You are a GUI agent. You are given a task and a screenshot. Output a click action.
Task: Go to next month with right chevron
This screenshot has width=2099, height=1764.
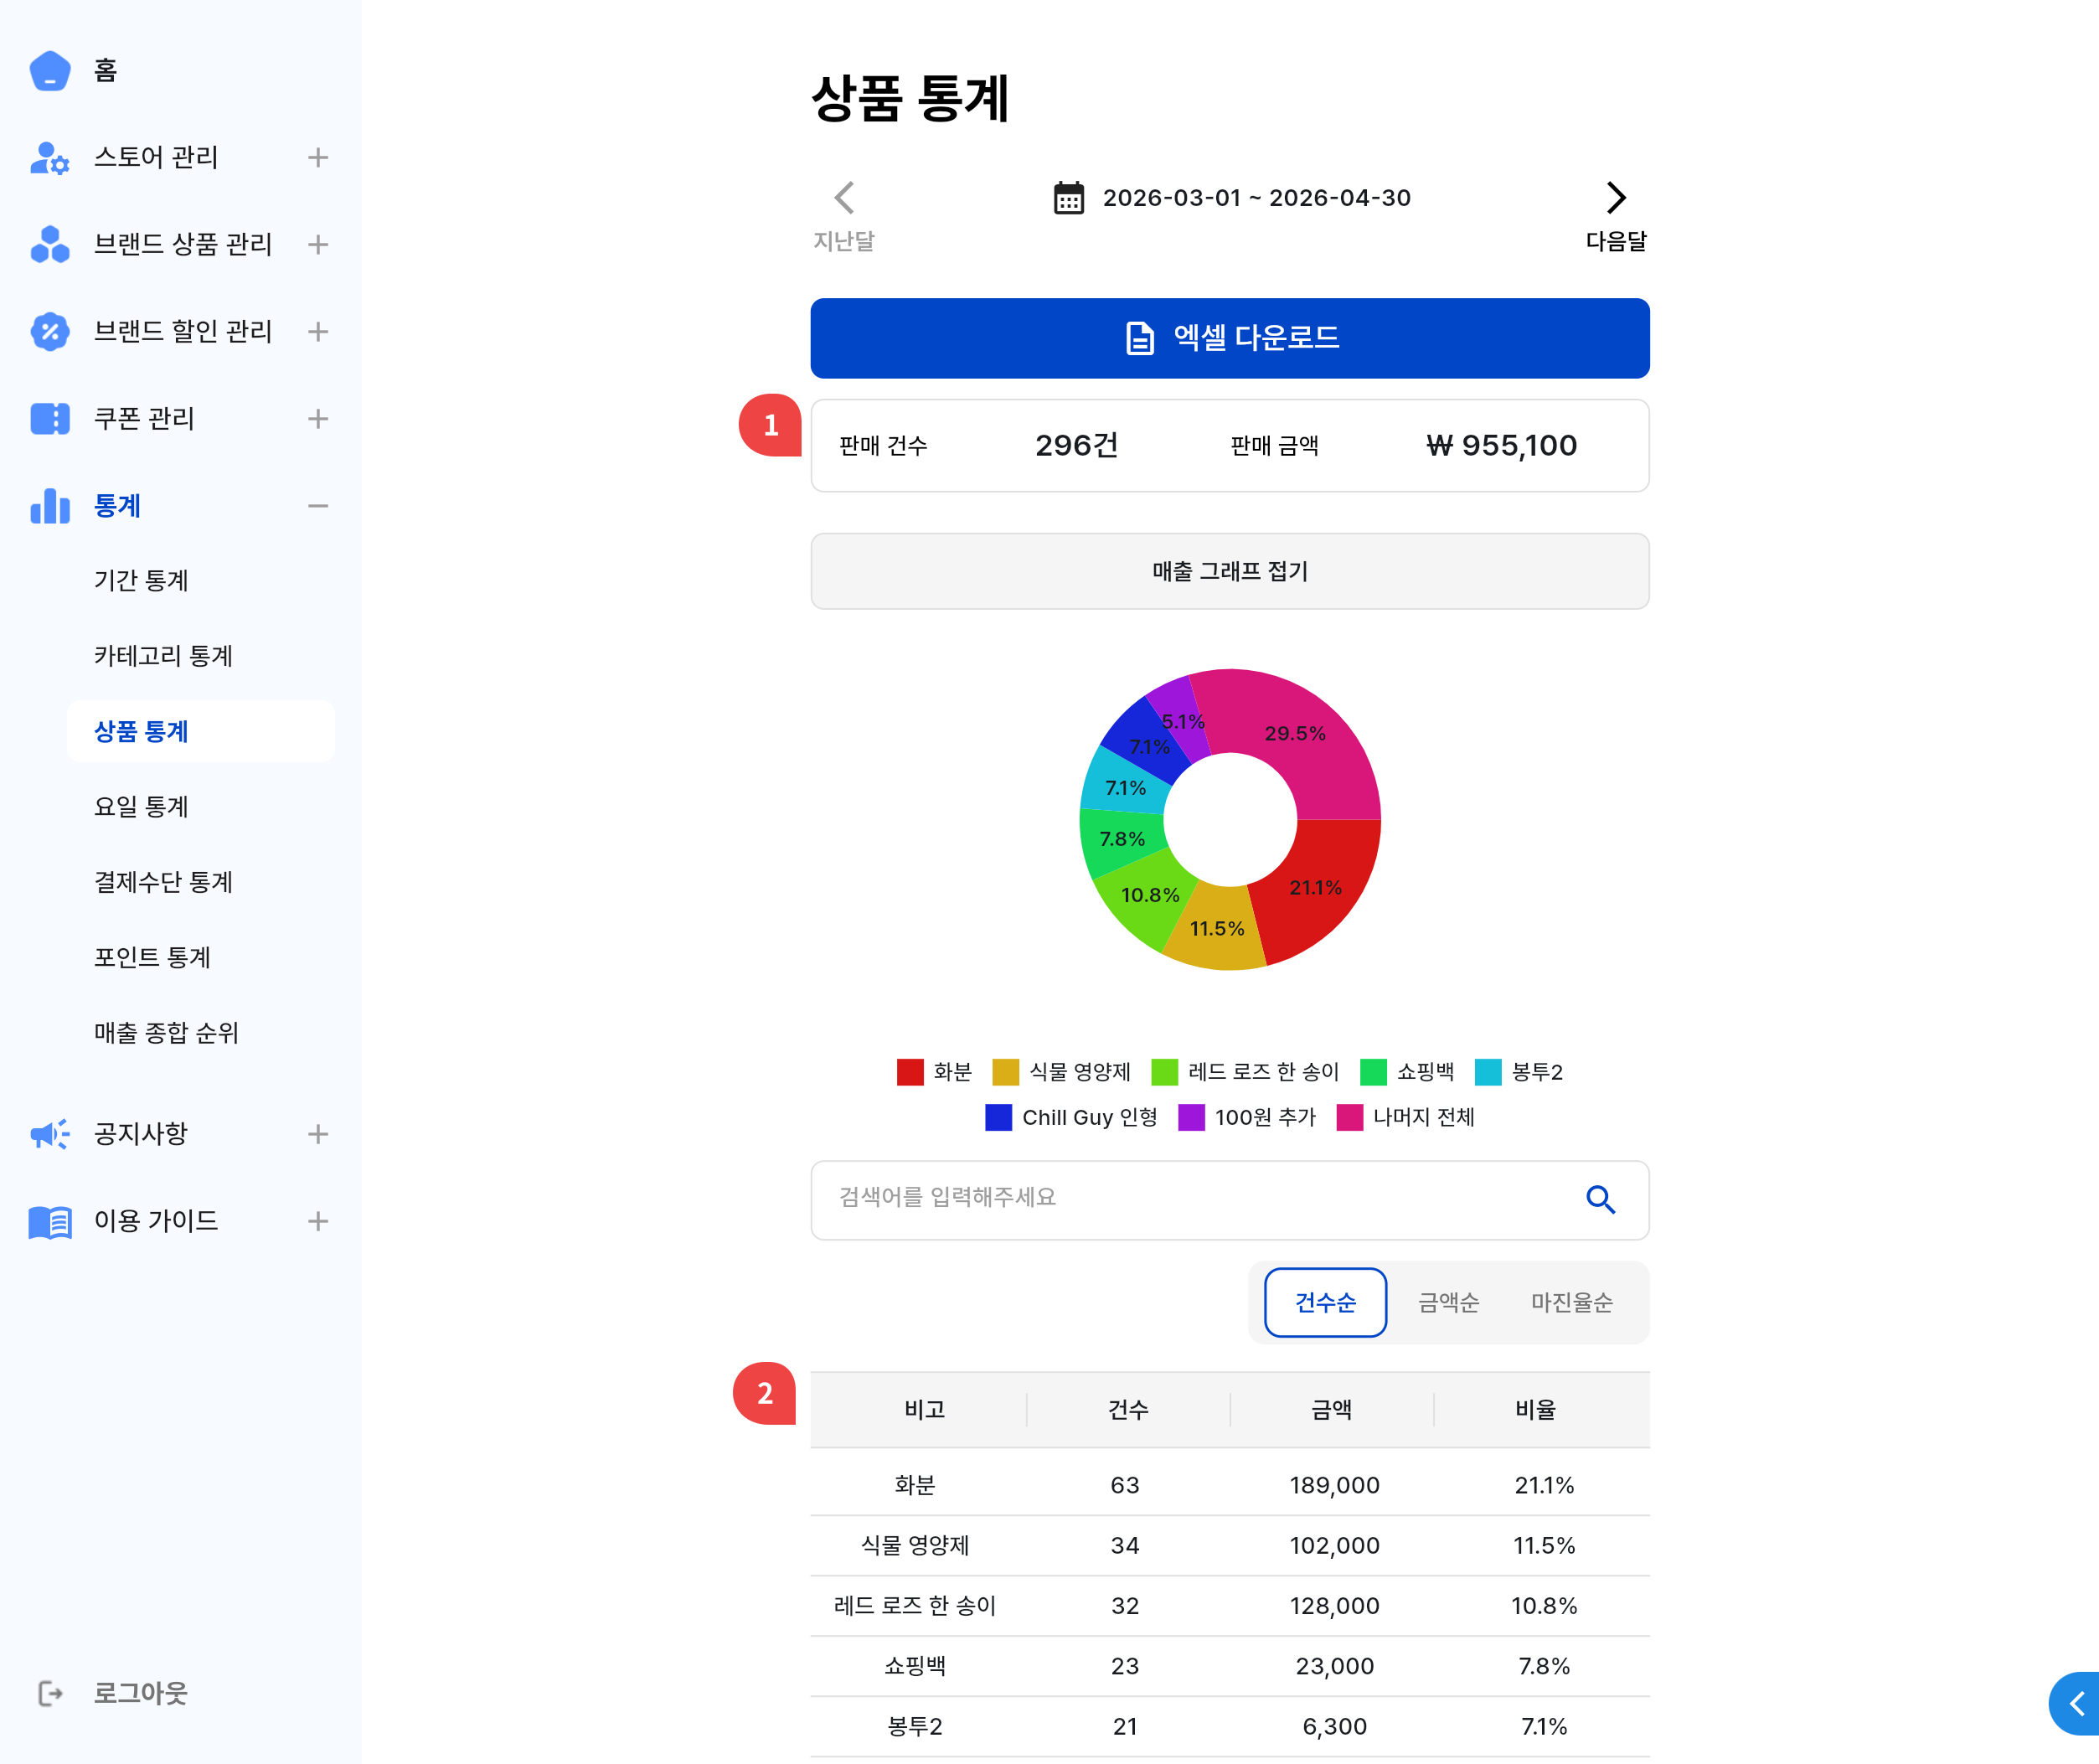[x=1616, y=198]
